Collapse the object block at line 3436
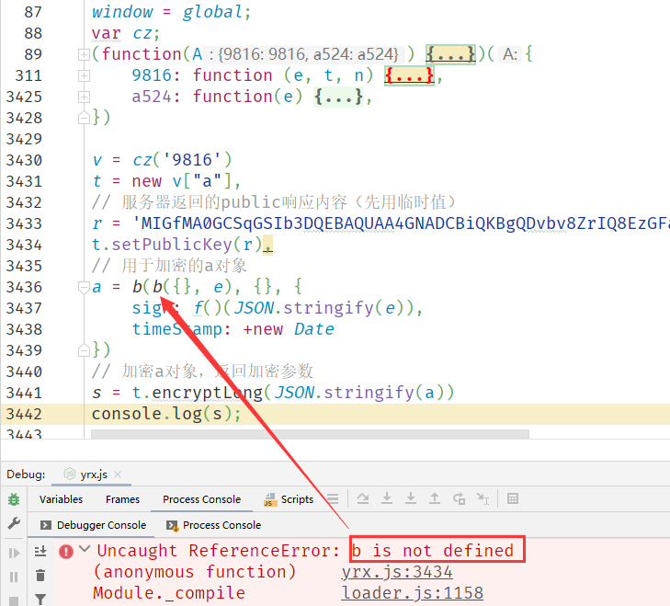Screen dimensions: 670x606 (x=84, y=287)
